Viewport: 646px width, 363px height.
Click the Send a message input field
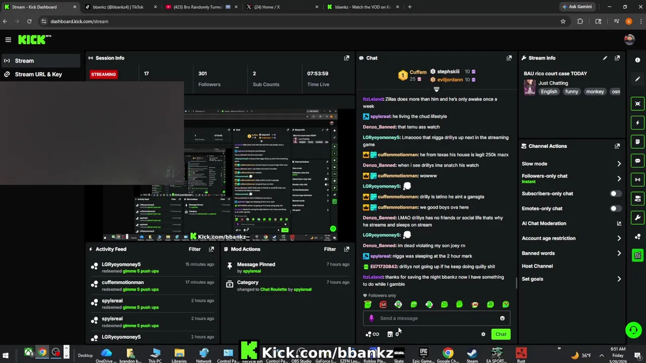[x=437, y=318]
